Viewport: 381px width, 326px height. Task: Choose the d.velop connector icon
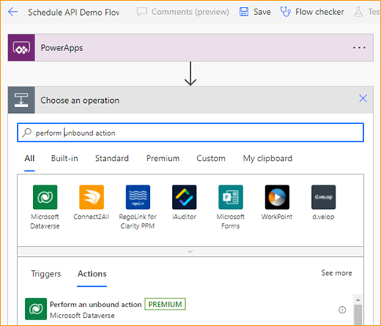324,197
